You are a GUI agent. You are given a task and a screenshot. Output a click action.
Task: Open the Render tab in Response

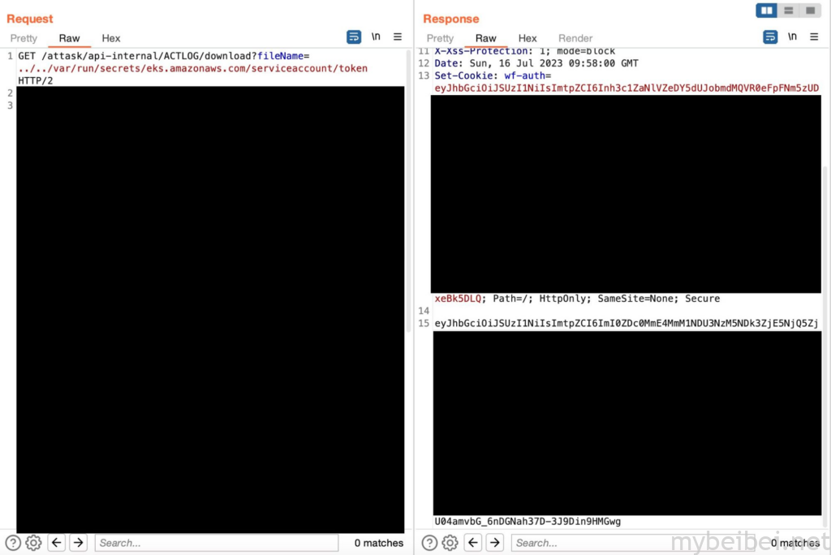575,38
